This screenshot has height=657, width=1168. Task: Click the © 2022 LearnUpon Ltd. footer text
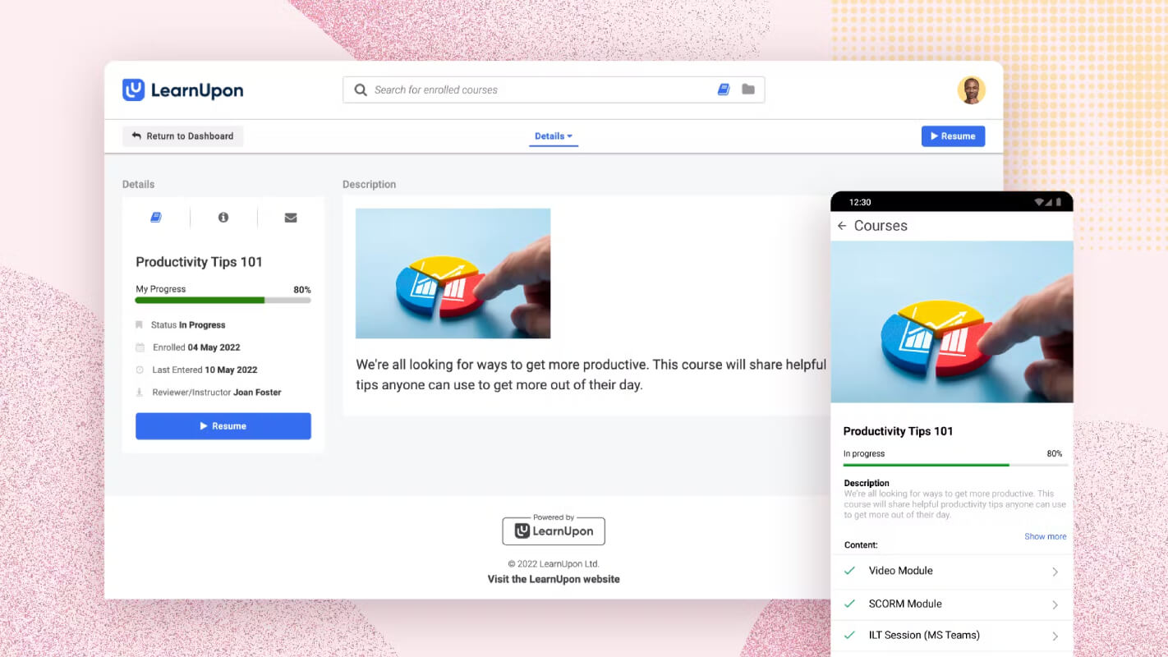[554, 564]
